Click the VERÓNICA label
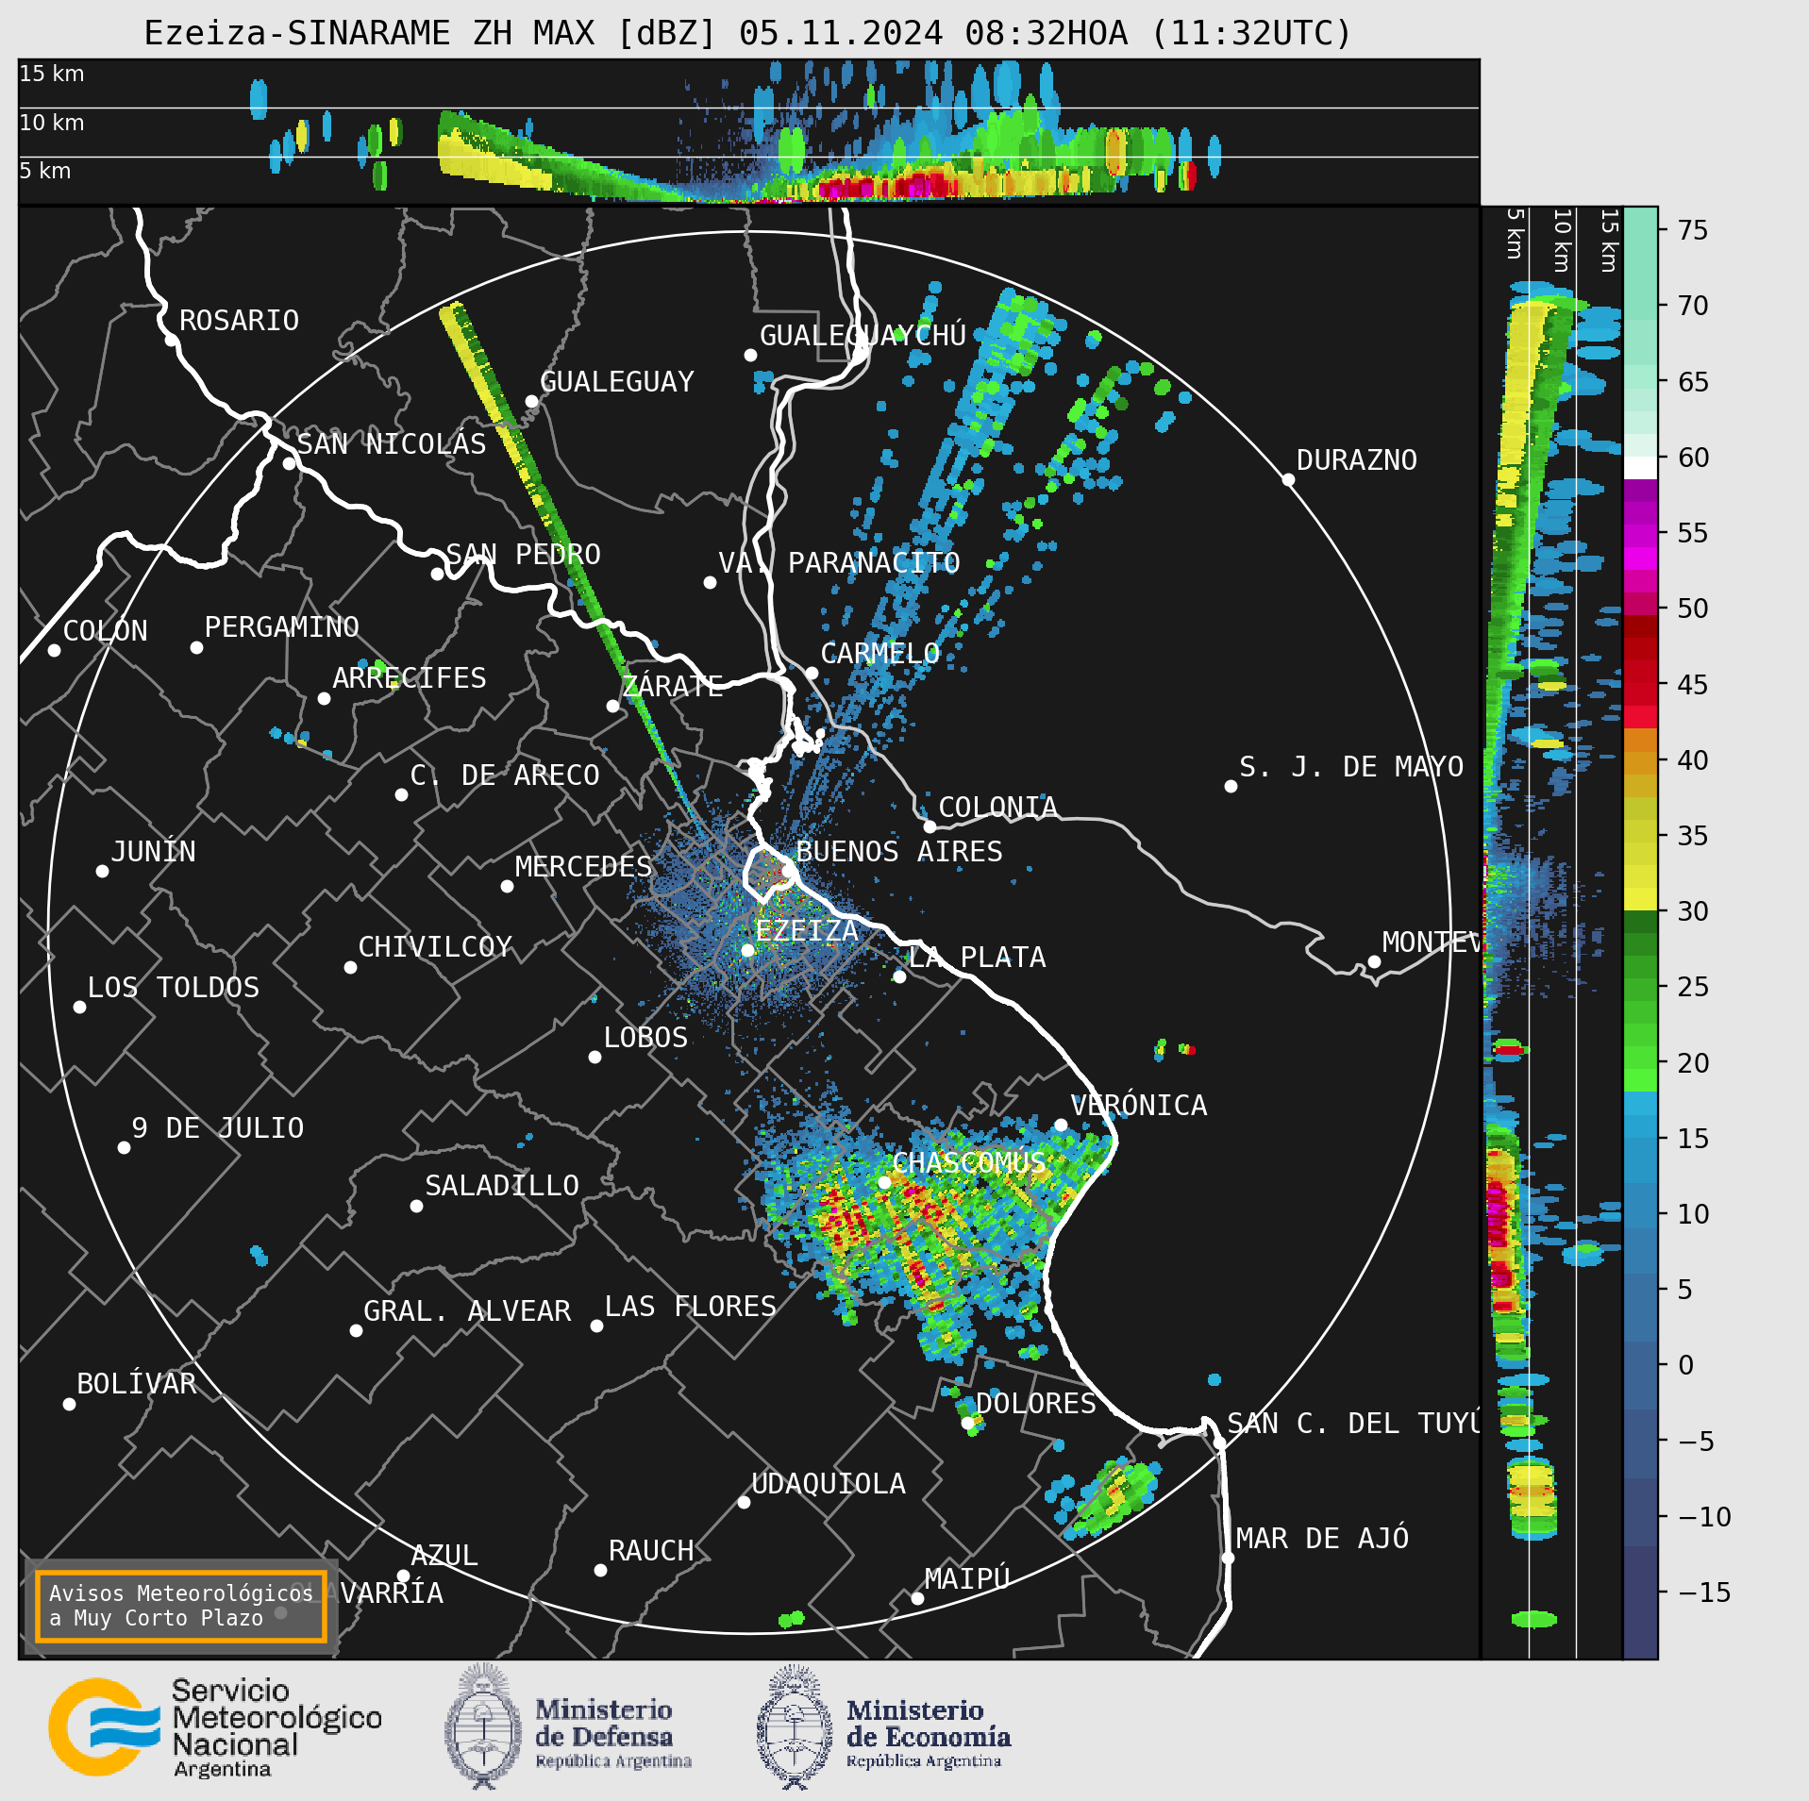 coord(1138,1105)
